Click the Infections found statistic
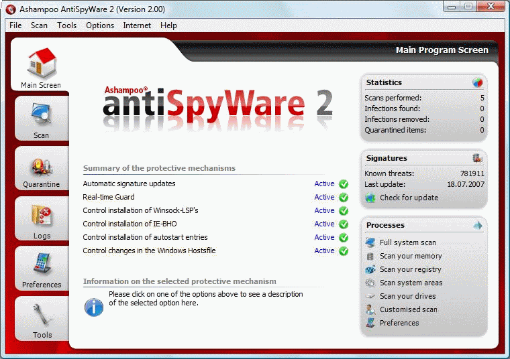510x359 pixels. (424, 109)
